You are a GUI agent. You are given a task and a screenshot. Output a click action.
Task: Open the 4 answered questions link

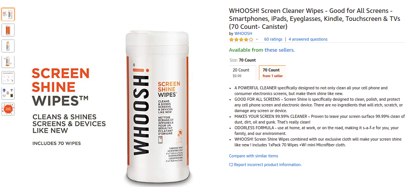pyautogui.click(x=308, y=40)
